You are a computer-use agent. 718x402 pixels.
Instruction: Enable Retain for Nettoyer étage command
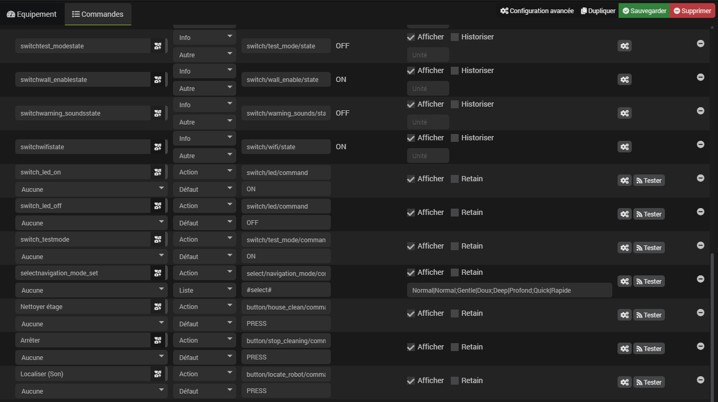coord(455,314)
